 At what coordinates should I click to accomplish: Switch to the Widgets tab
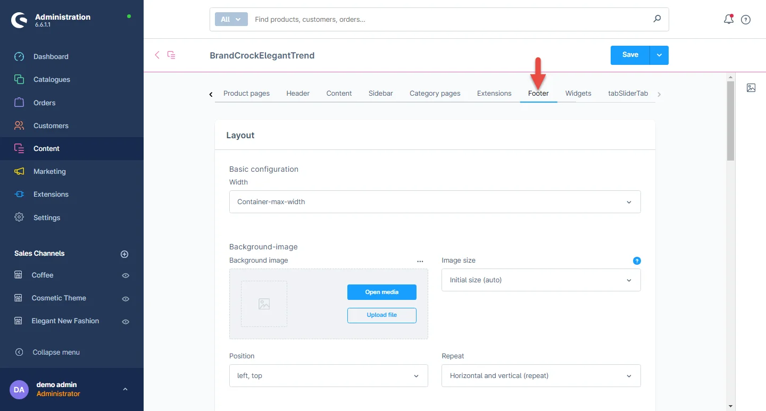[578, 93]
